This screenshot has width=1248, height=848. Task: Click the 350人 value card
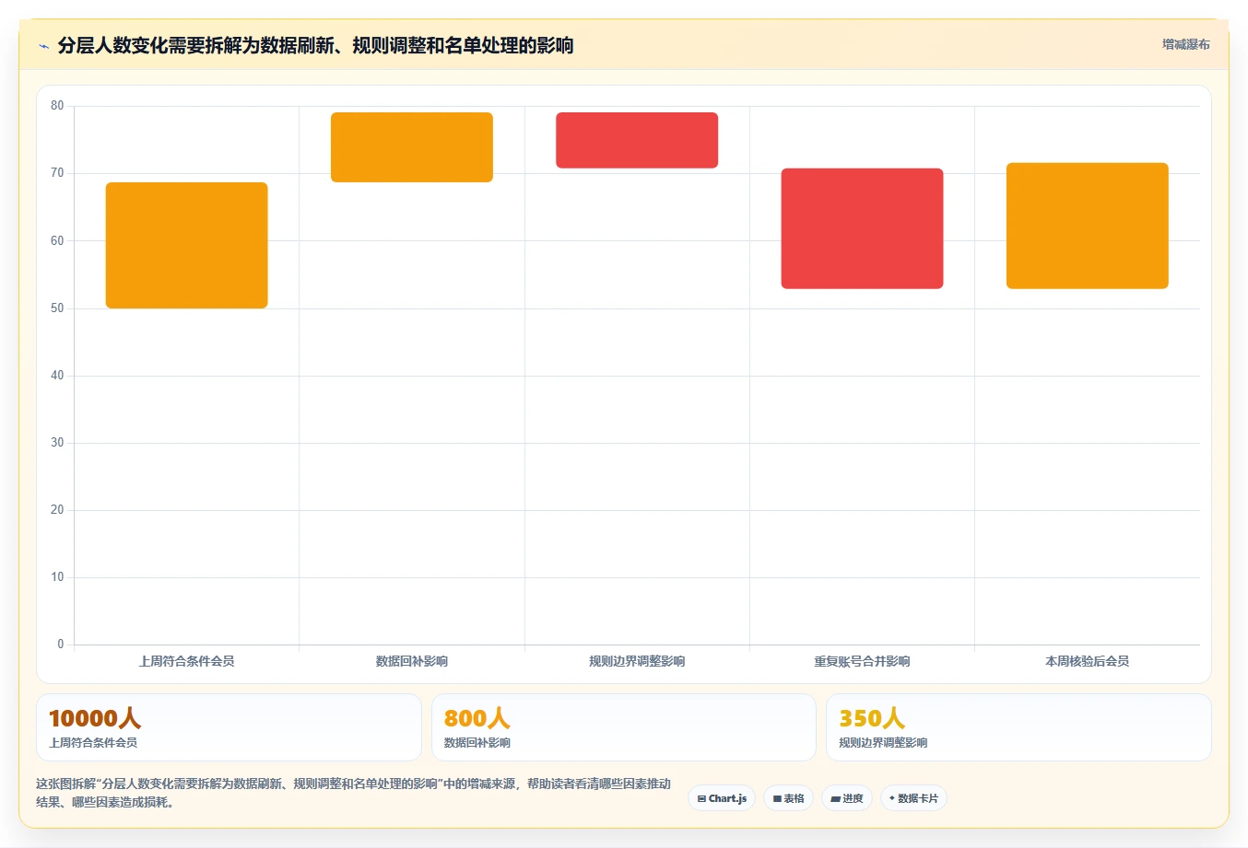tap(1018, 727)
